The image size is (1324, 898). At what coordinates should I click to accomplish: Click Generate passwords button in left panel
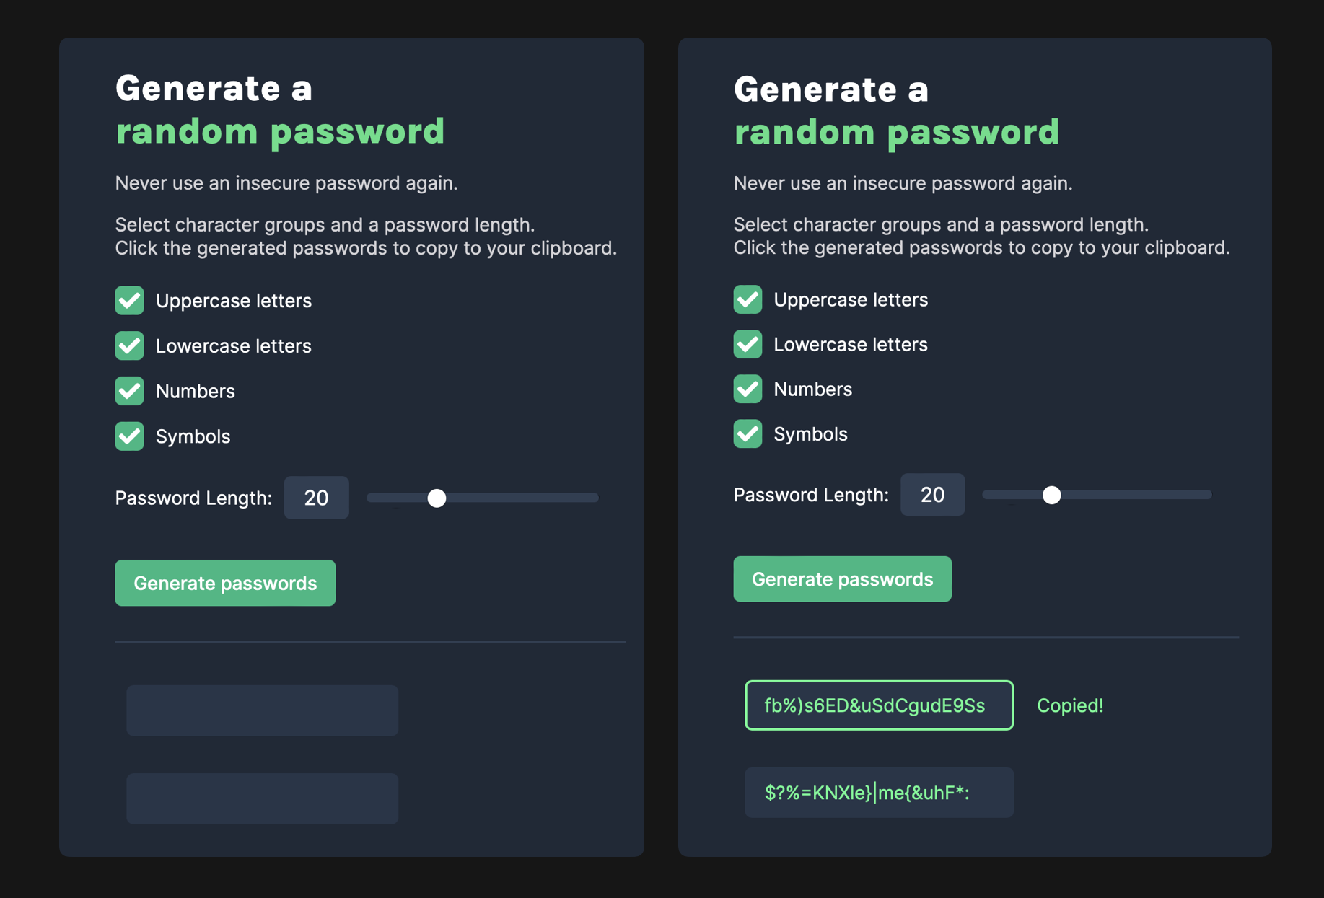[x=225, y=583]
